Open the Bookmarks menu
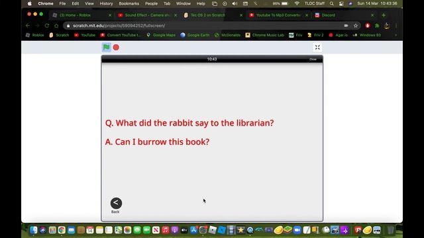This screenshot has height=238, width=424. point(129,3)
